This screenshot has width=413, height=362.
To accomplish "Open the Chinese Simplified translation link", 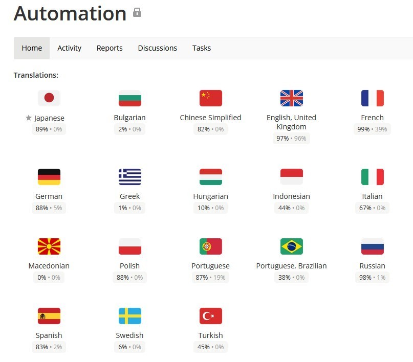I will pyautogui.click(x=210, y=118).
